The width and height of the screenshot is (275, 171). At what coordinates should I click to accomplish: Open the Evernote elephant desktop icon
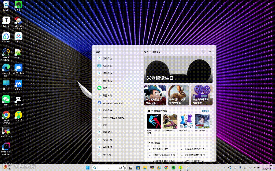pyautogui.click(x=18, y=6)
